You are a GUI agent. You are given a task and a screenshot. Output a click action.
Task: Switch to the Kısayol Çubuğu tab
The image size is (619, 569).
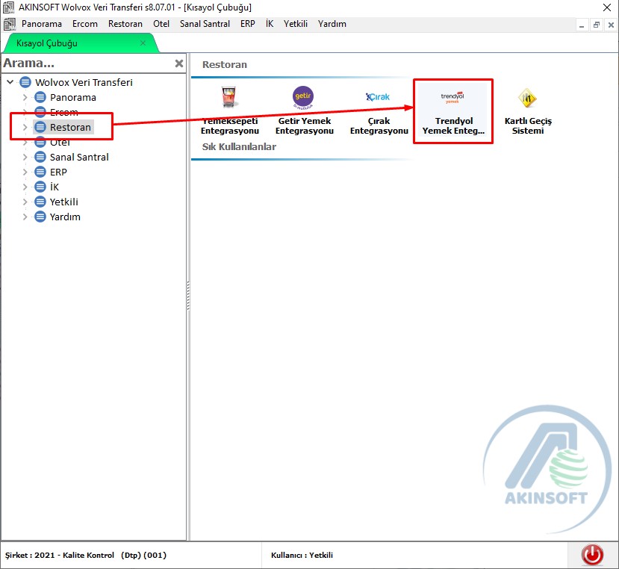click(x=81, y=43)
